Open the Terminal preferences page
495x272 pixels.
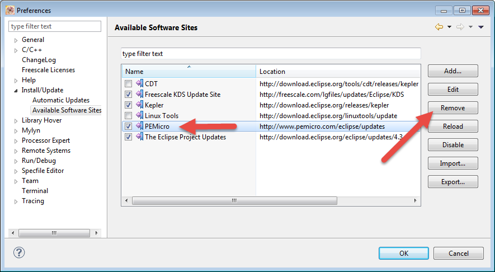coord(35,191)
